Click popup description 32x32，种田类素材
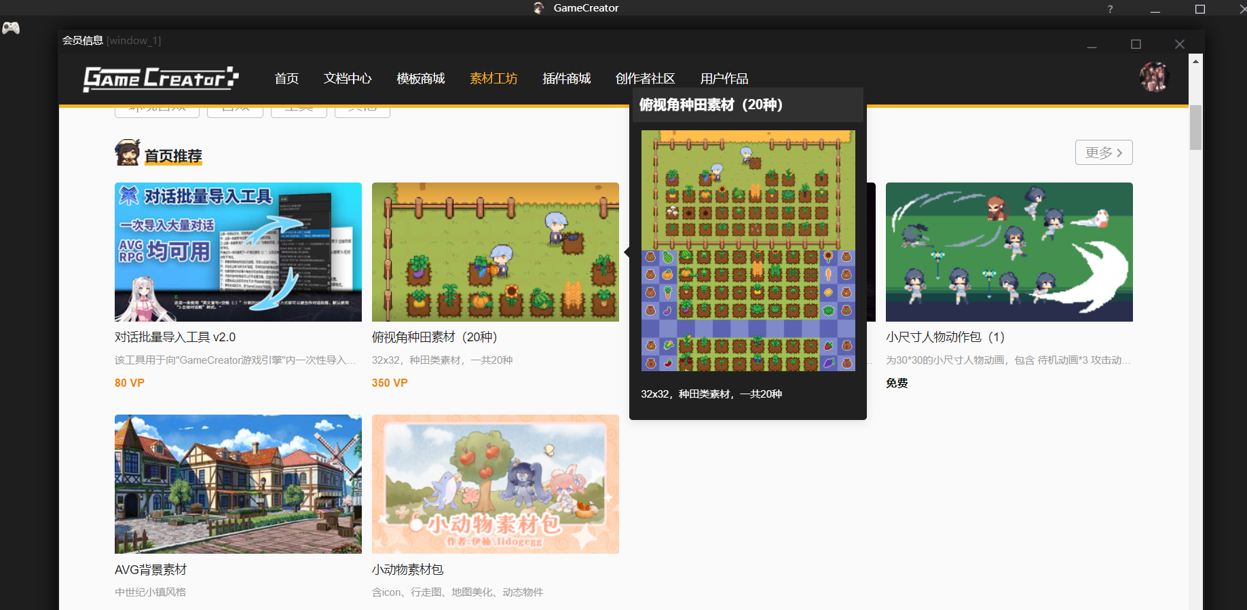 pos(711,394)
